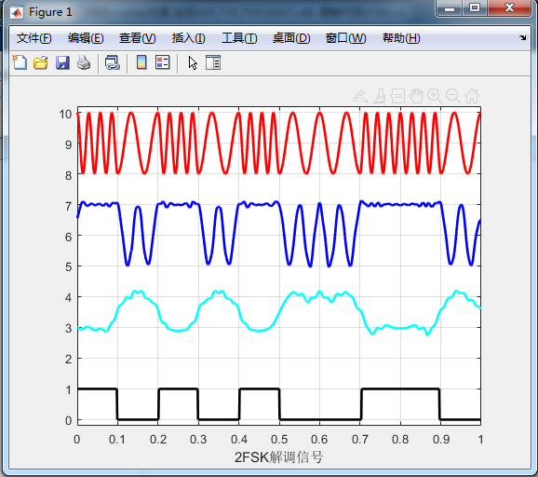Image resolution: width=538 pixels, height=477 pixels.
Task: Select the Edit Plot arrow tool
Action: [x=193, y=62]
